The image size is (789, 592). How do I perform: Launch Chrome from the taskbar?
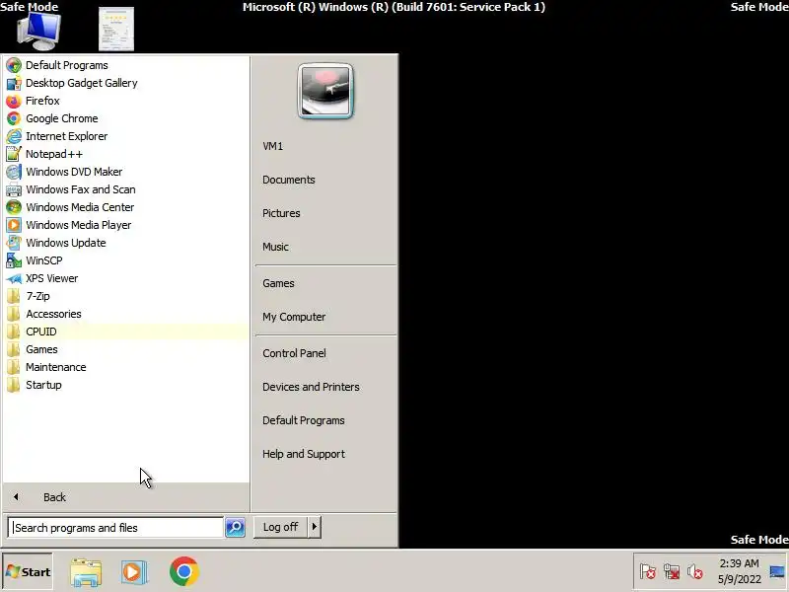coord(183,571)
